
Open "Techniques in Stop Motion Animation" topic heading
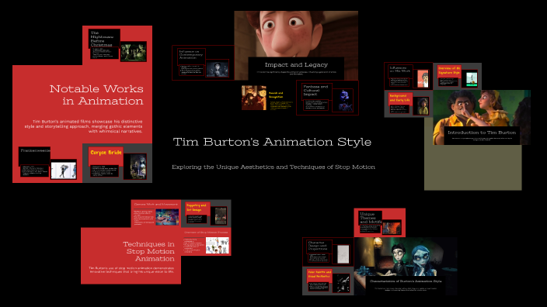(148, 251)
